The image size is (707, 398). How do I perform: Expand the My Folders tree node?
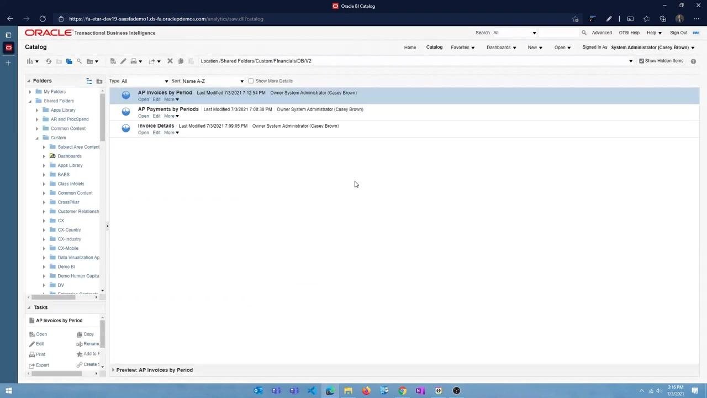click(30, 92)
